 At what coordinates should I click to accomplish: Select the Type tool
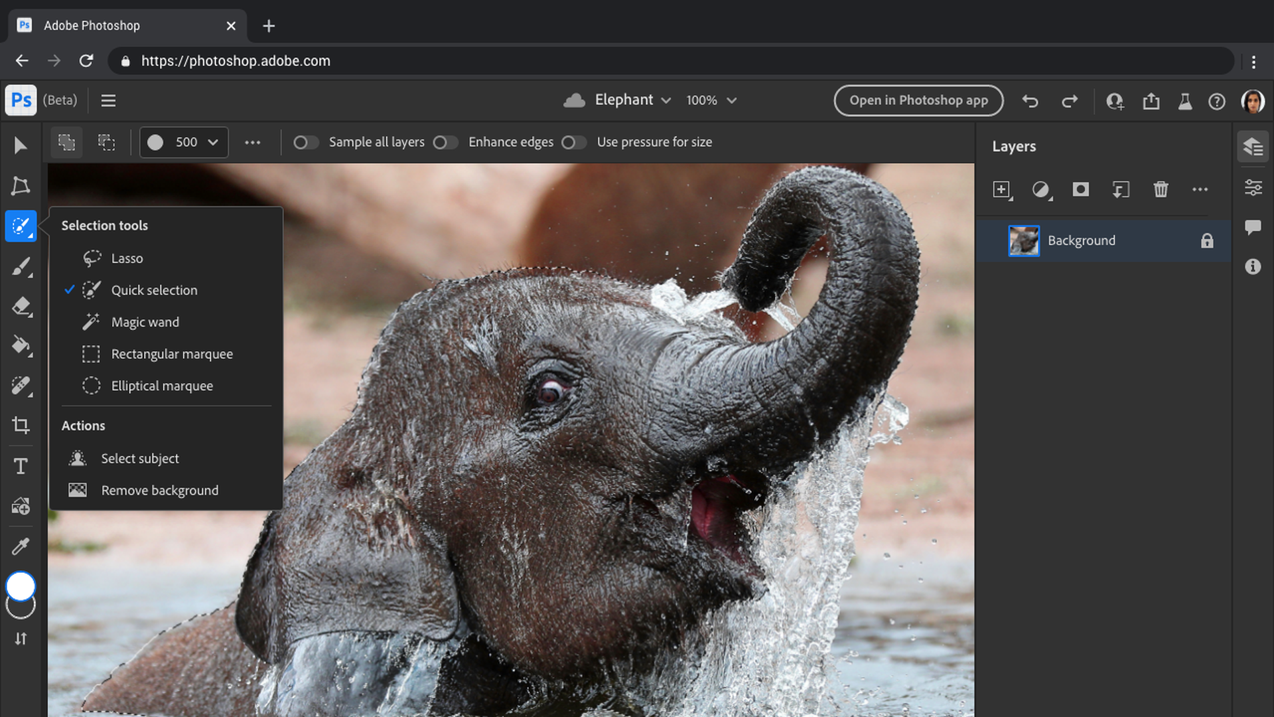(21, 465)
